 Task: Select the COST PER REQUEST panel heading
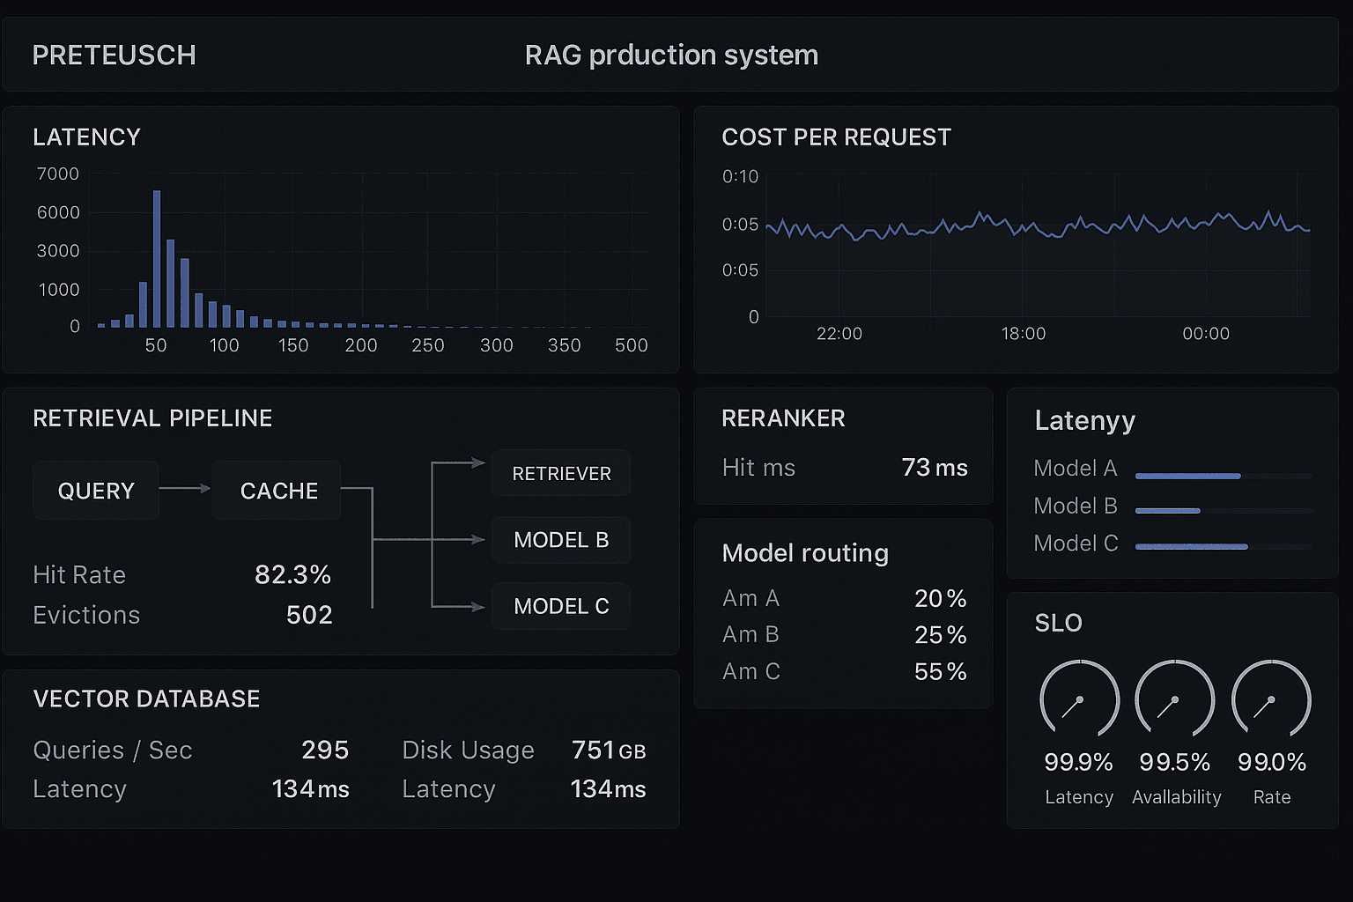coord(836,137)
